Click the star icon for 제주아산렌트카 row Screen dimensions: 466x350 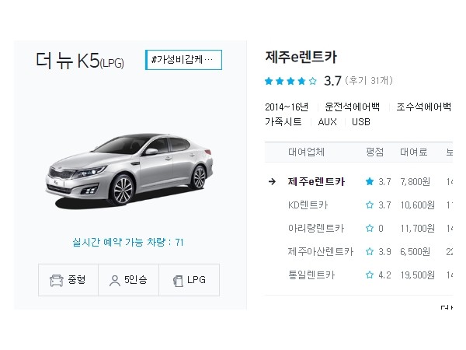tap(370, 251)
